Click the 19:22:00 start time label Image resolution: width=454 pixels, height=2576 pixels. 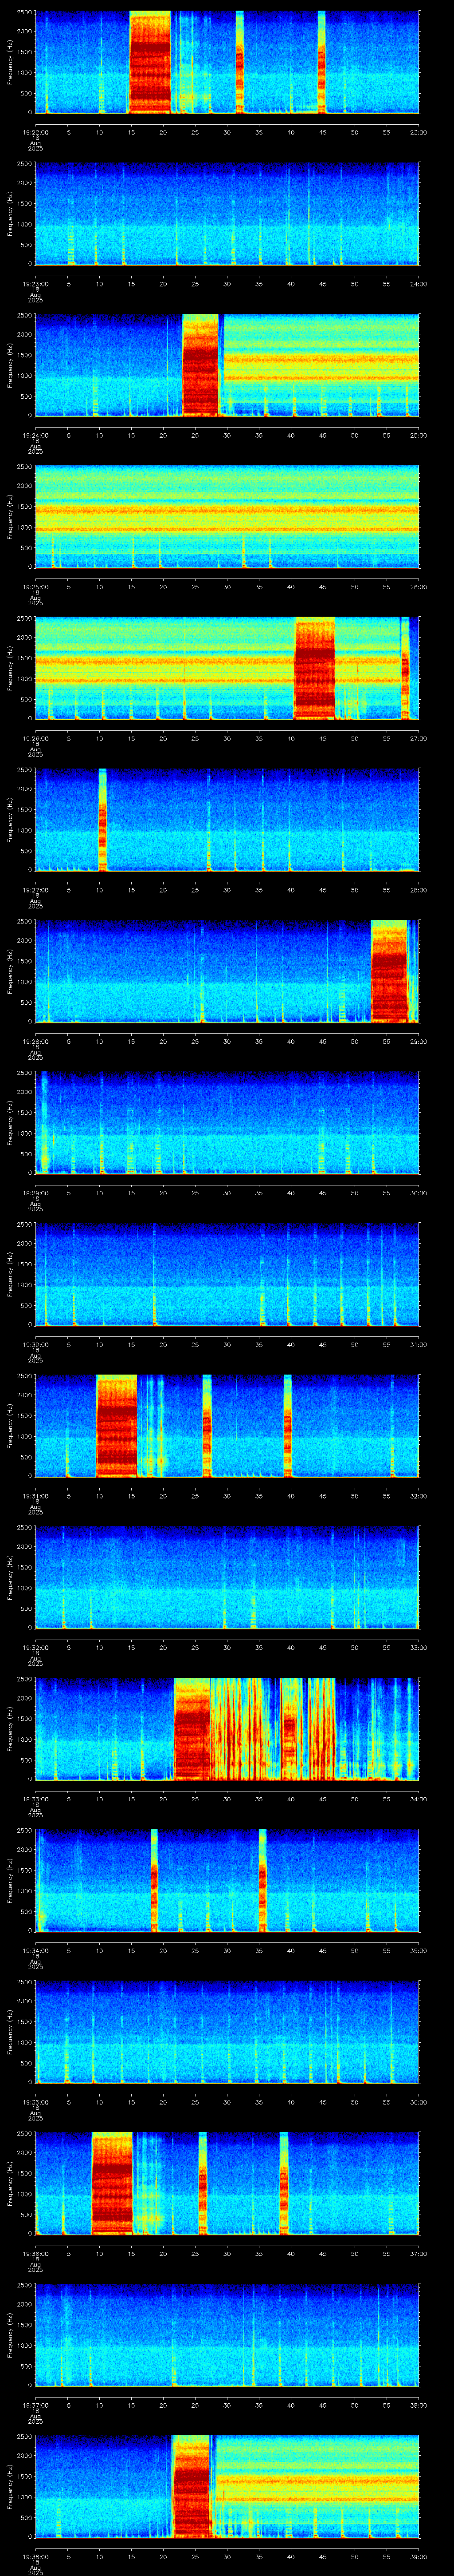coord(35,132)
